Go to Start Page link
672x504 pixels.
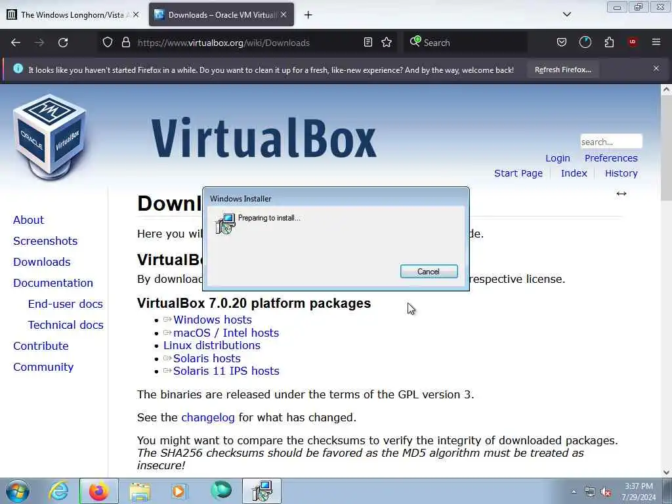(518, 173)
